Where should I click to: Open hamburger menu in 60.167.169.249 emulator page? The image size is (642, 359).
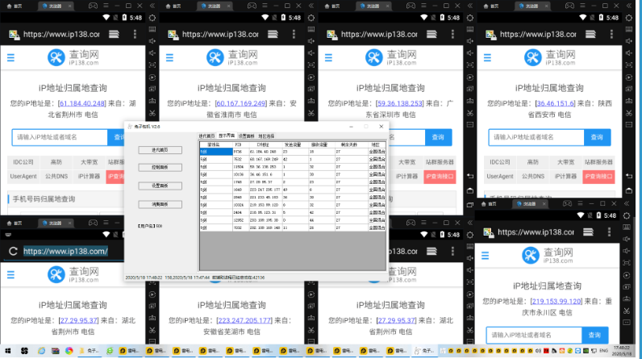coord(169,58)
